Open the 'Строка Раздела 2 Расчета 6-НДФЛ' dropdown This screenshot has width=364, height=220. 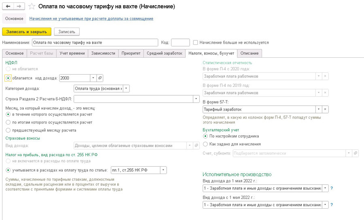[196, 99]
